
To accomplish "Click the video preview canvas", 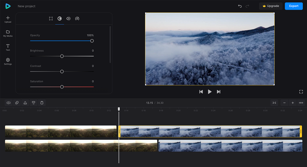I will coord(210,49).
